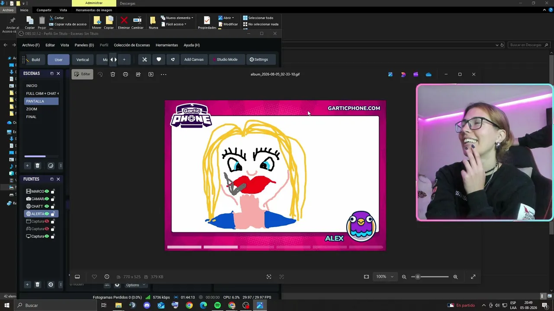Delete the image with the trash icon in Photos

click(113, 74)
